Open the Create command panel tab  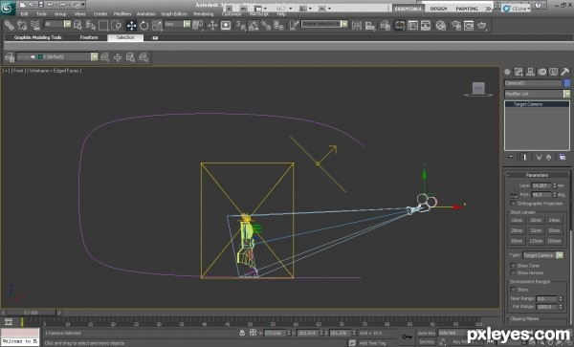click(x=507, y=72)
